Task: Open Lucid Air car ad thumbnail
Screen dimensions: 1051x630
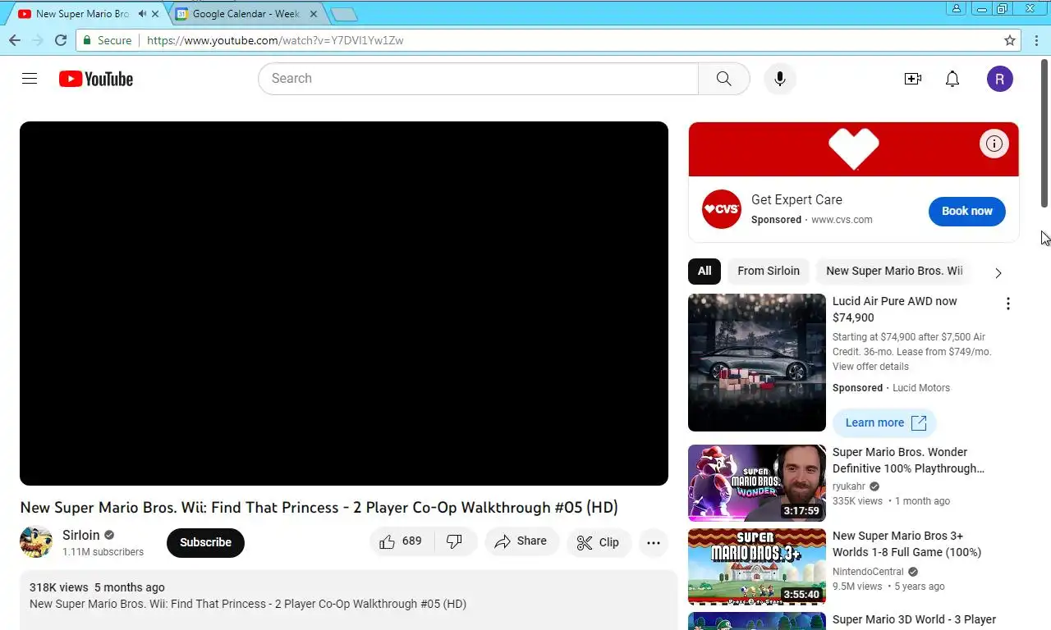Action: pyautogui.click(x=757, y=363)
